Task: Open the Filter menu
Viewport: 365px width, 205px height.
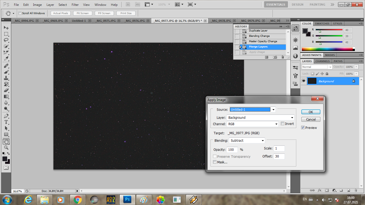Action: pyautogui.click(x=75, y=5)
